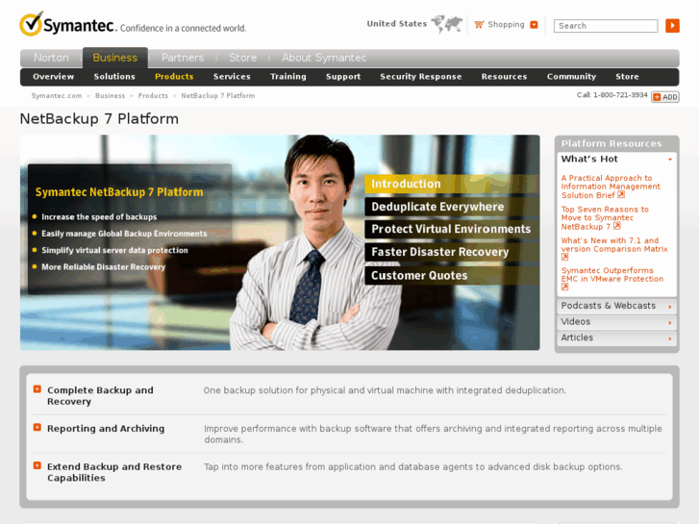Click the ADD button near phone number

click(x=665, y=97)
